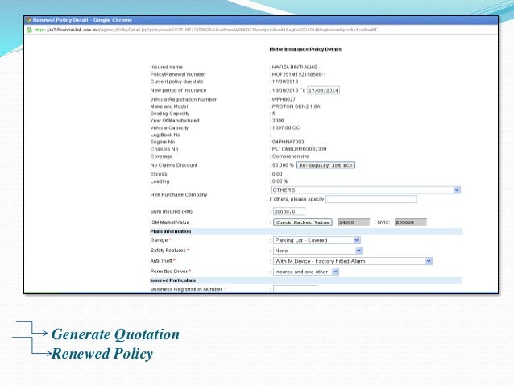Click vehicle capacity 1597.00 CC
Viewport: 514px width, 386px height.
[285, 128]
